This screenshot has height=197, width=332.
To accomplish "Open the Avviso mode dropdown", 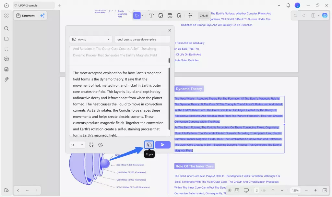I will tap(91, 40).
